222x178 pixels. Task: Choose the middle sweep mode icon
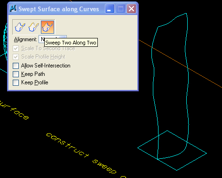tap(34, 27)
